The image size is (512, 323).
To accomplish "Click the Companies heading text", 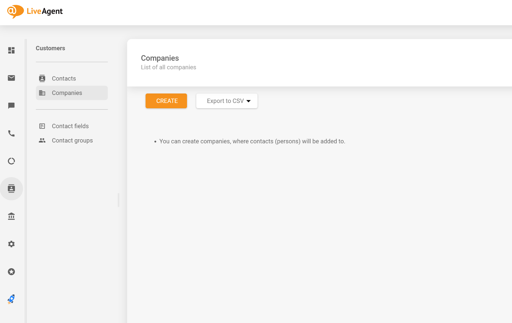I will pyautogui.click(x=160, y=58).
